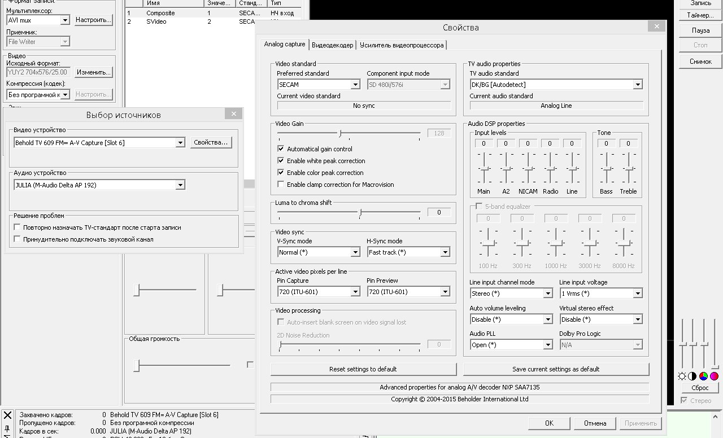The width and height of the screenshot is (723, 438).
Task: Open Line input voltage dropdown
Action: pos(638,294)
